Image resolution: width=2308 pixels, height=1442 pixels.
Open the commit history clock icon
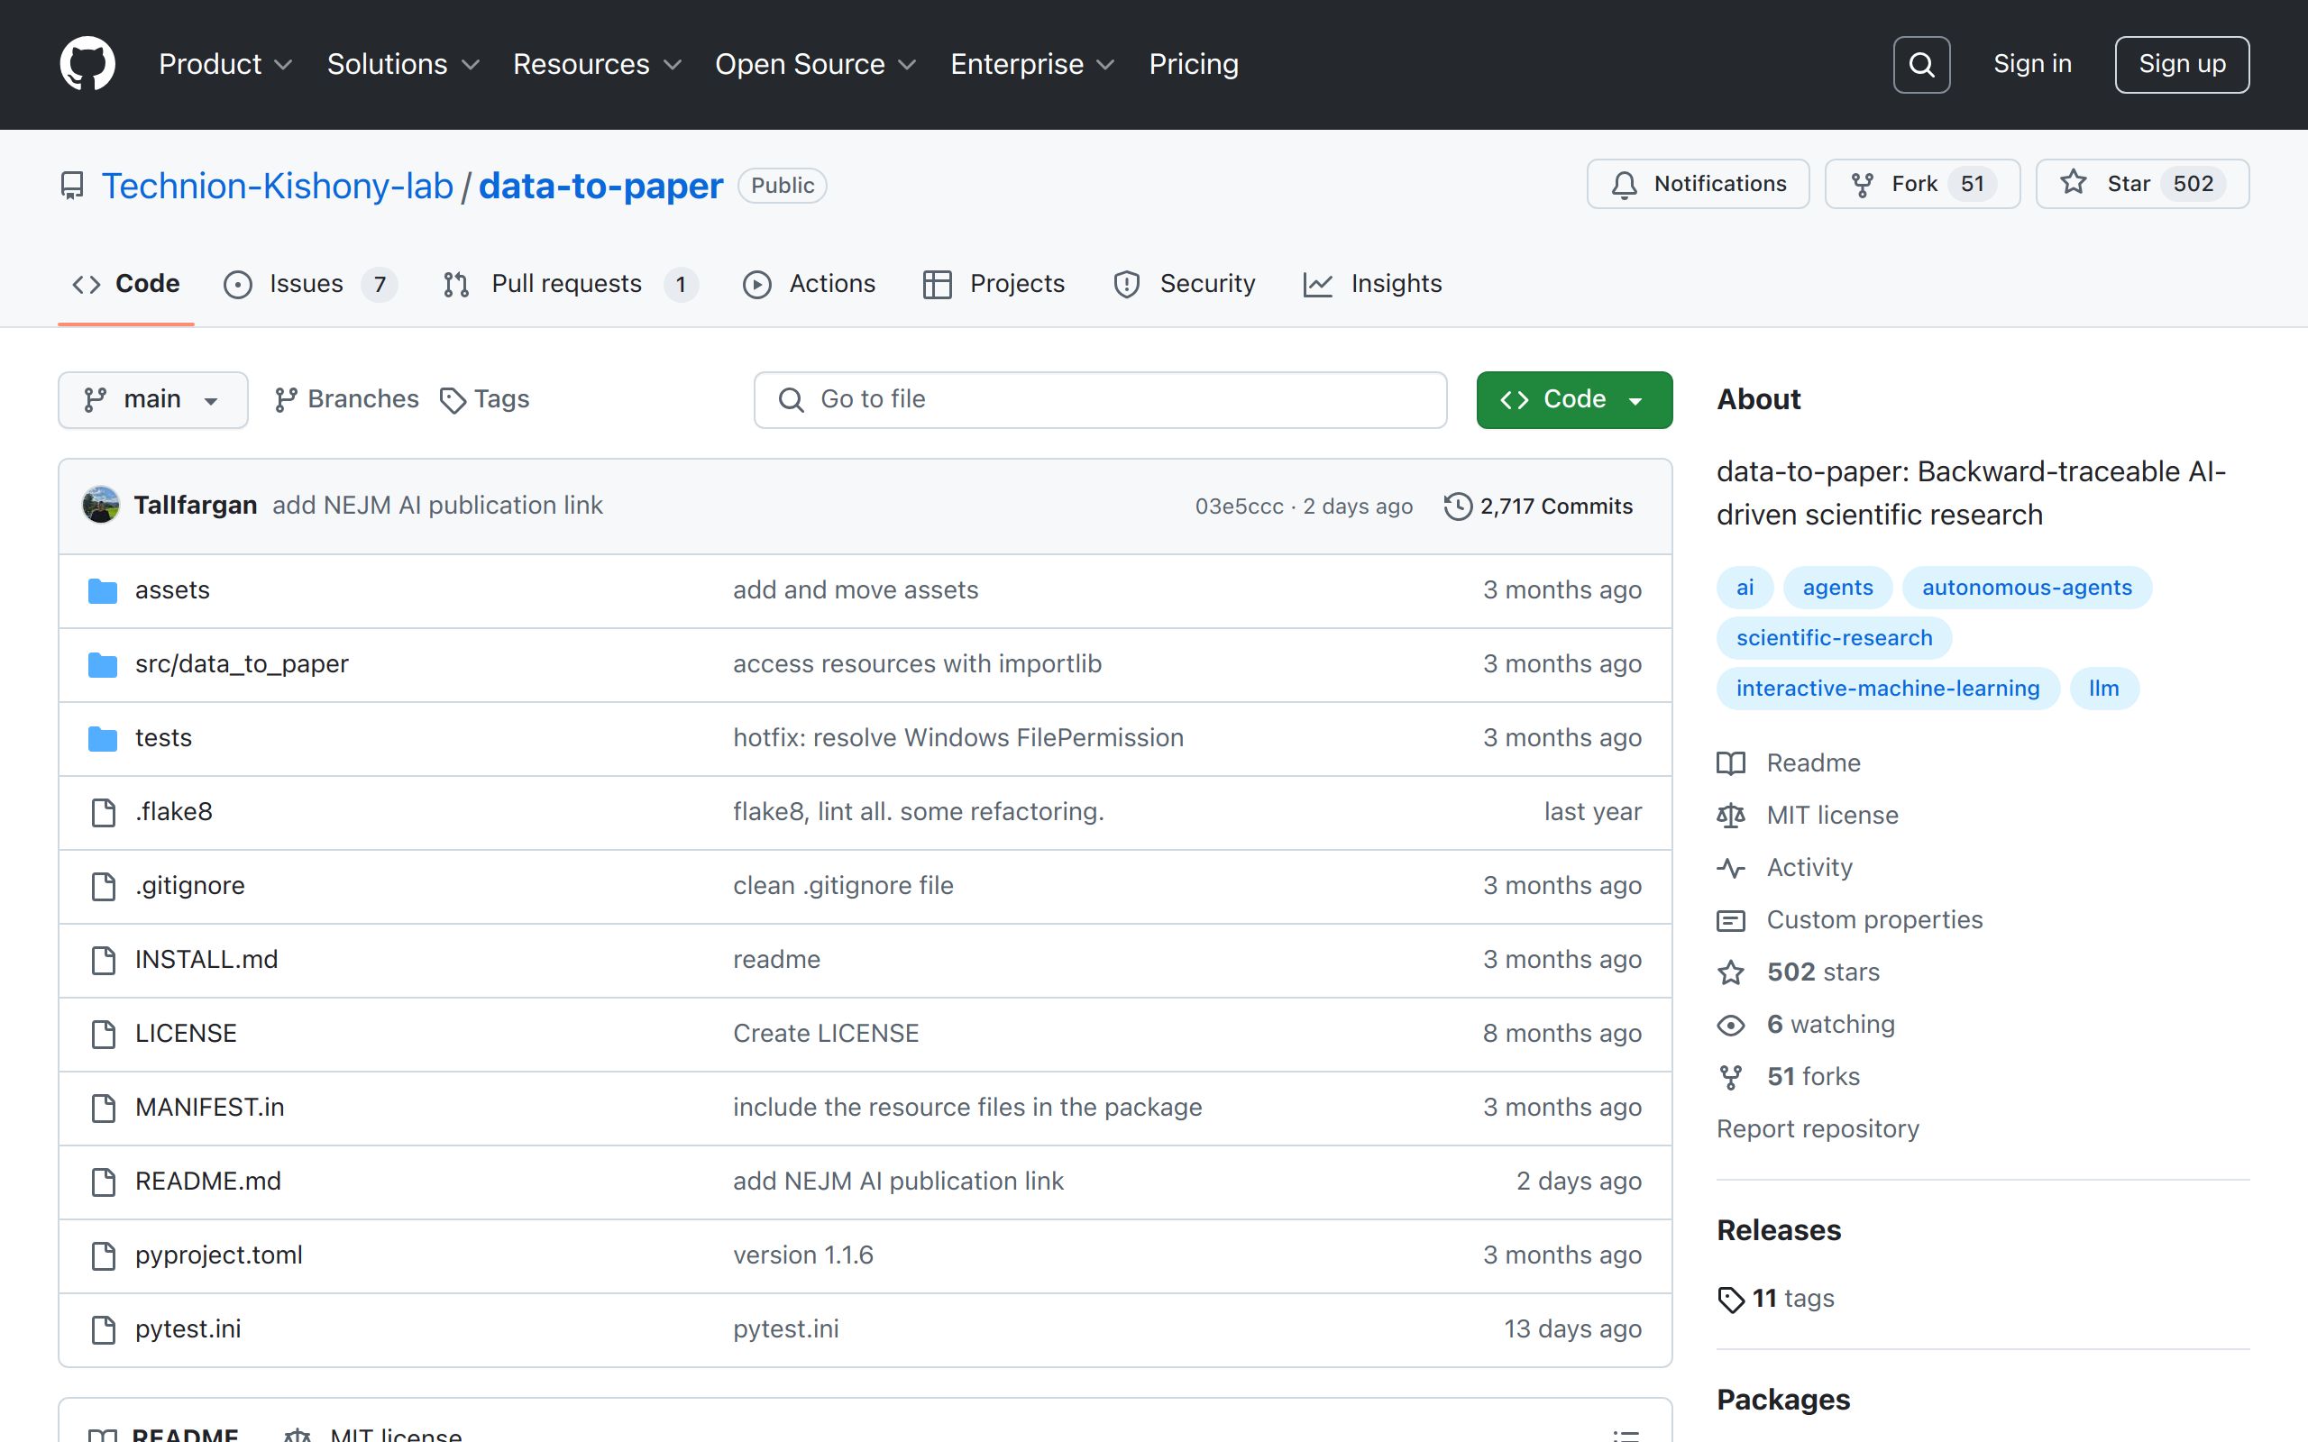click(1457, 507)
